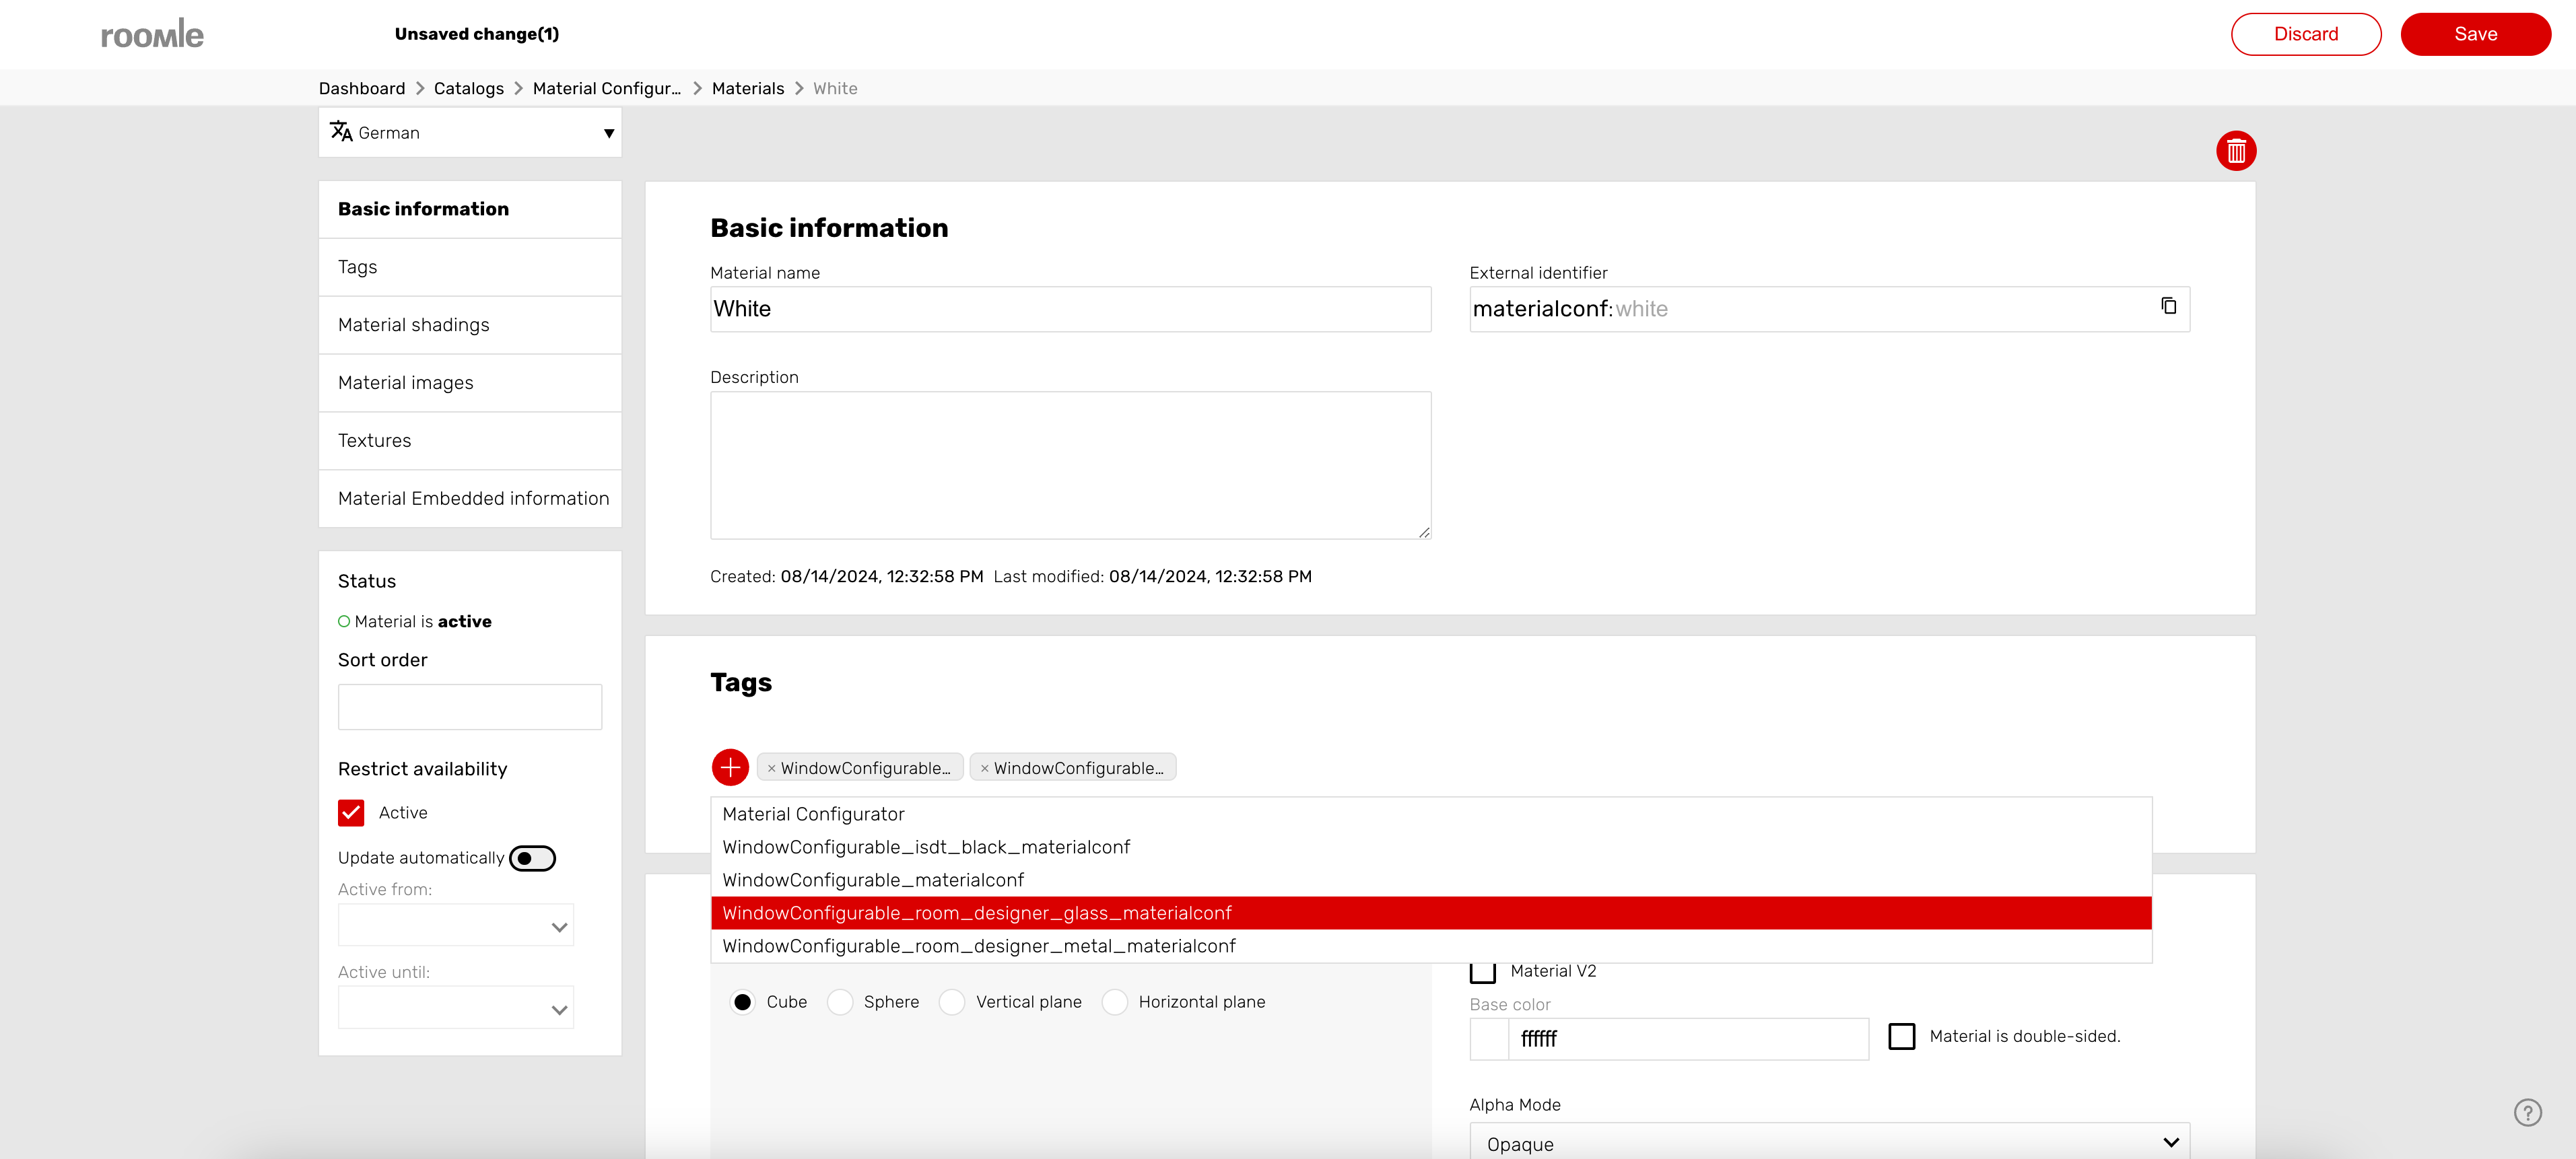Click the red plus add tag button
This screenshot has width=2576, height=1159.
click(730, 767)
